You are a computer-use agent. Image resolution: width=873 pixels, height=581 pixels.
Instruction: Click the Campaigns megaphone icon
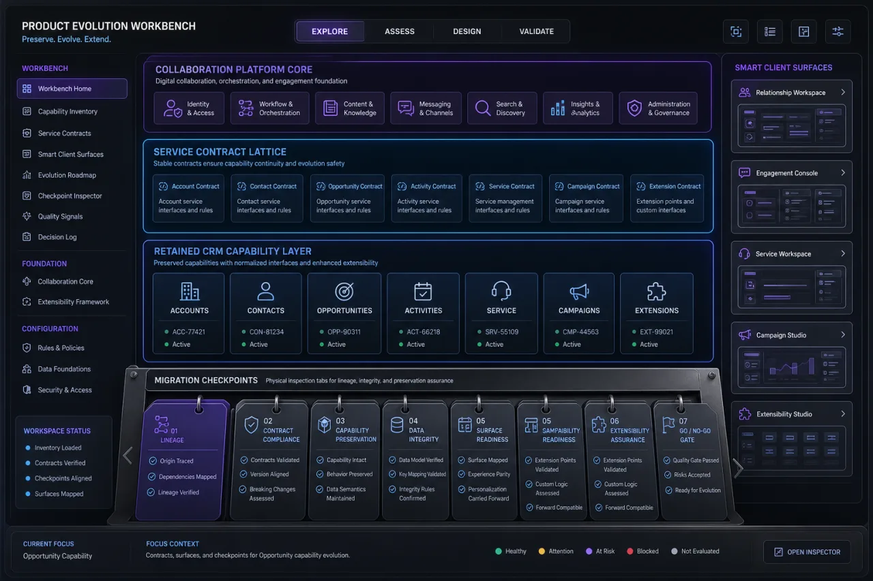pyautogui.click(x=579, y=292)
